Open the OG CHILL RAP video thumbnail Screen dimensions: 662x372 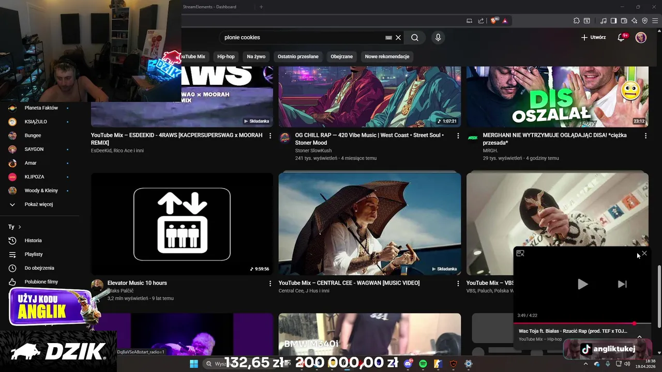point(370,97)
